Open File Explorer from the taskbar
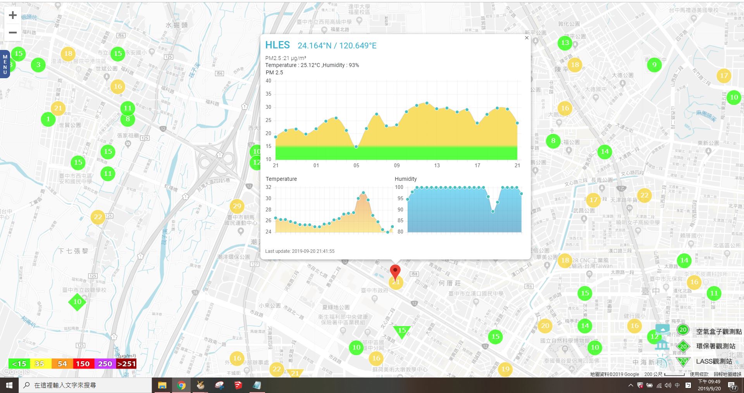 (162, 385)
